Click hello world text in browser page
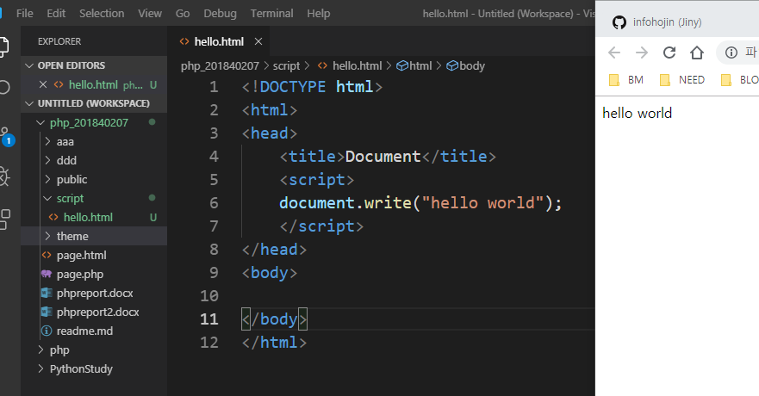Image resolution: width=759 pixels, height=396 pixels. [637, 113]
